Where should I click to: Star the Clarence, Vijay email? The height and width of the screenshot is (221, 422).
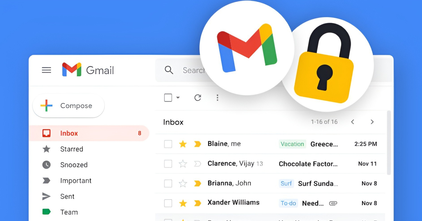pyautogui.click(x=183, y=163)
